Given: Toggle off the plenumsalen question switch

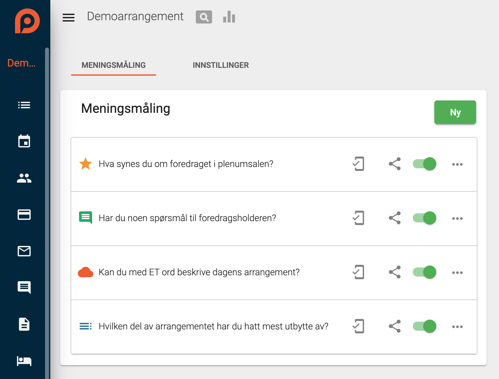Looking at the screenshot, I should 425,164.
